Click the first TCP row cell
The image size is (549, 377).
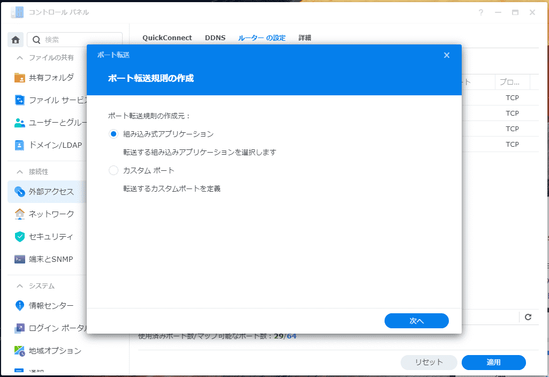tap(512, 97)
